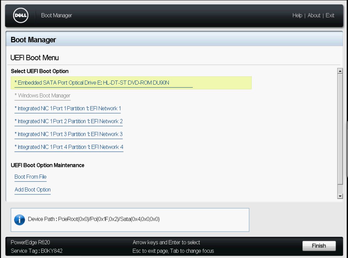This screenshot has height=258, width=348.
Task: Select Windows Boot Manager boot option
Action: (x=42, y=96)
